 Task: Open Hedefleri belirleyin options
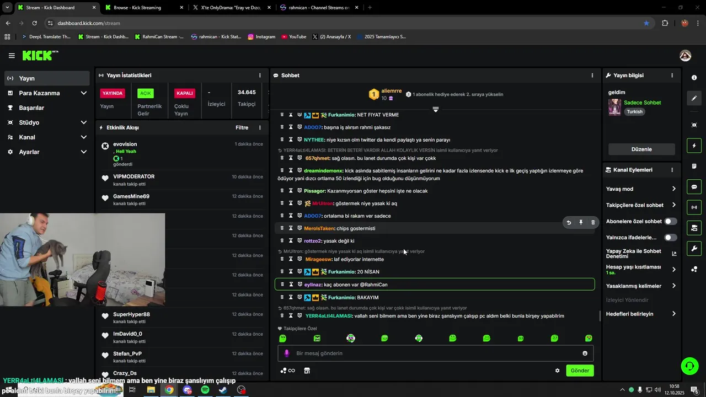(x=641, y=314)
